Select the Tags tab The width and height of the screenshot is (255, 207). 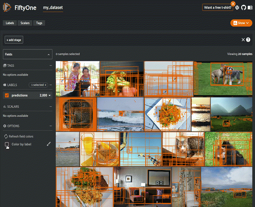coord(39,23)
